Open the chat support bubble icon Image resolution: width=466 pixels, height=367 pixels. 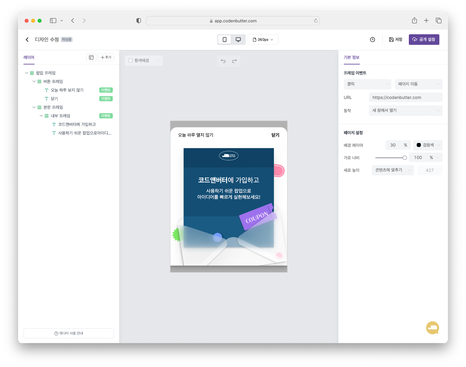pos(433,328)
